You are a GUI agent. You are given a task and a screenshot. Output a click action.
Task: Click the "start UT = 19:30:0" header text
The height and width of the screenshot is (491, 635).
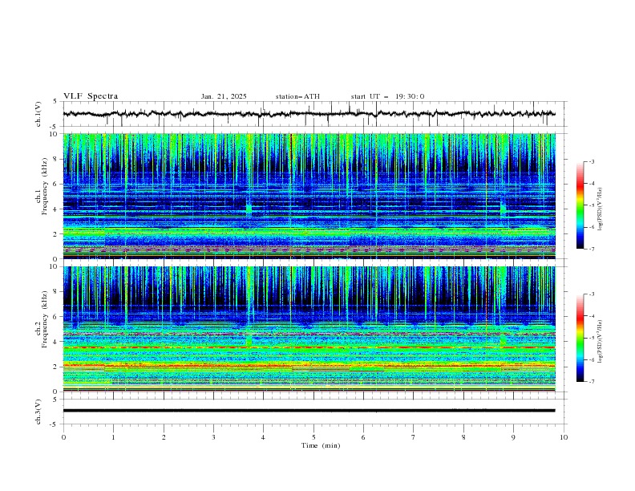click(387, 96)
